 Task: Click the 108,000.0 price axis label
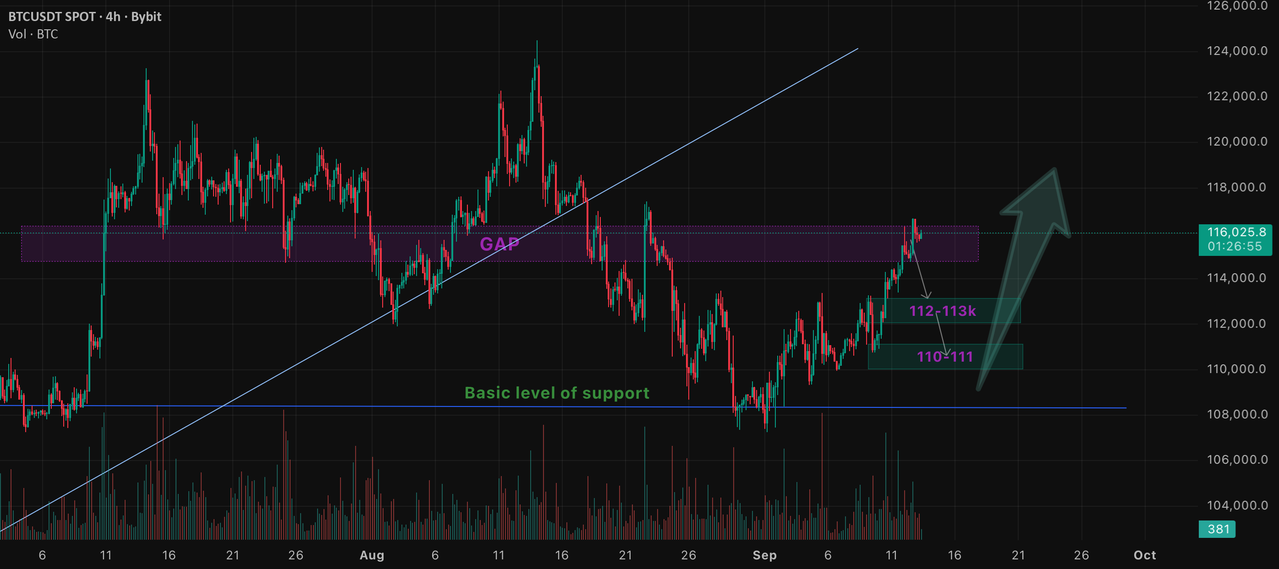click(1237, 414)
